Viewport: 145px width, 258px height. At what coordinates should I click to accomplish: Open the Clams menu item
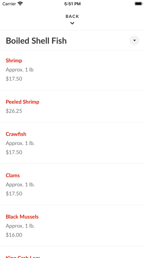tap(72, 184)
